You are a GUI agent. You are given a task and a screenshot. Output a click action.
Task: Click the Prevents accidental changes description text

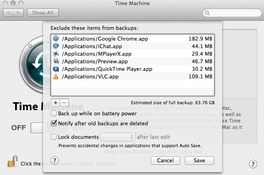click(130, 146)
